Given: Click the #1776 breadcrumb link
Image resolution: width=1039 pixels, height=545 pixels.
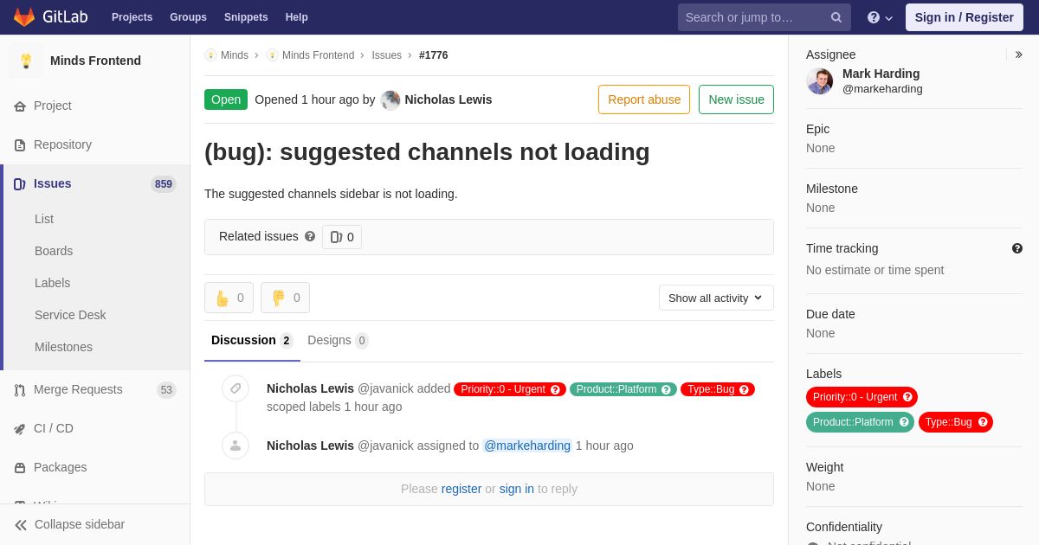Looking at the screenshot, I should coord(434,55).
